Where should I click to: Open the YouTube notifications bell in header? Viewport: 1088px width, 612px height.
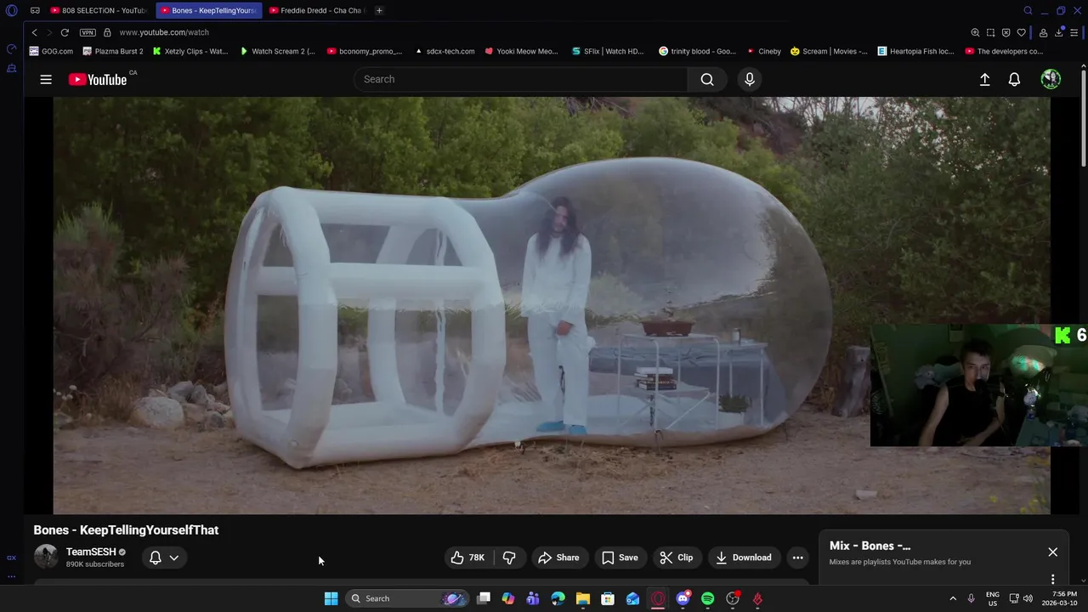tap(1014, 79)
